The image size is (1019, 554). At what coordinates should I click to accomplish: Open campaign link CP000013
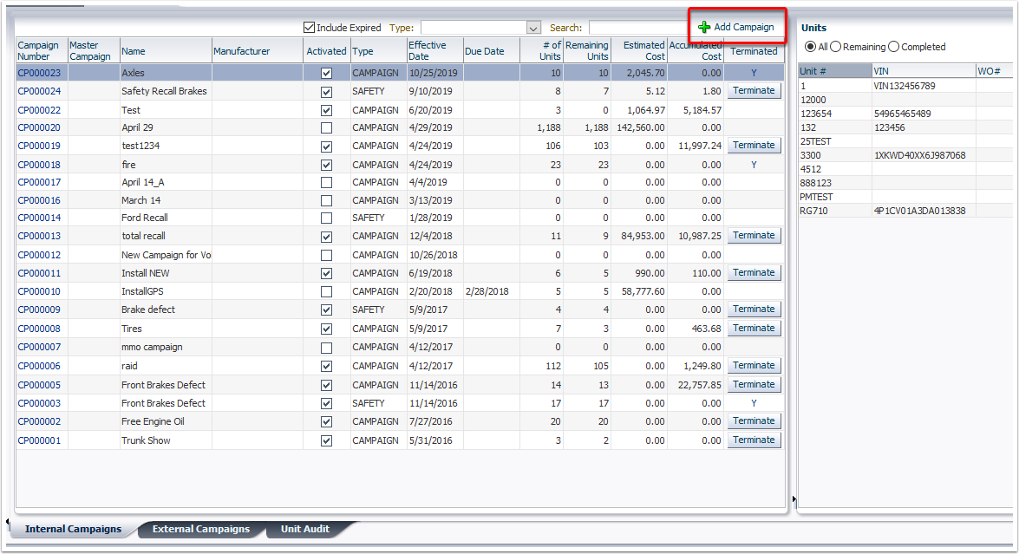click(39, 237)
